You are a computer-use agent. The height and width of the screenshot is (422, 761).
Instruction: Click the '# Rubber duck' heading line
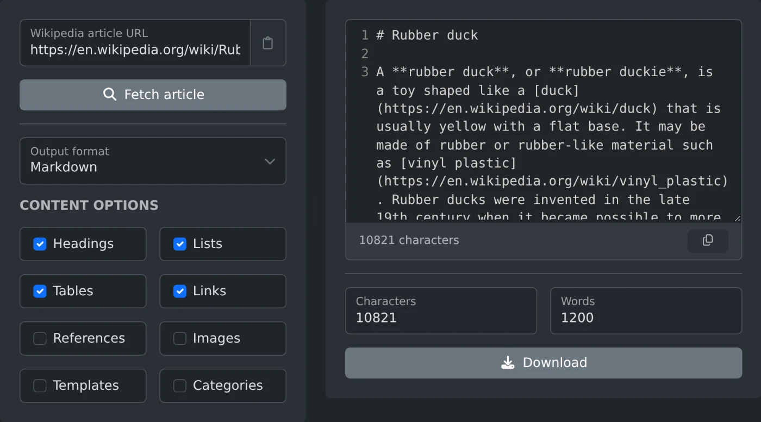click(427, 35)
